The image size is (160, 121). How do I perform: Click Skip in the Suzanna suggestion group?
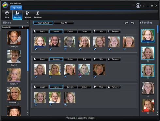coord(100,59)
